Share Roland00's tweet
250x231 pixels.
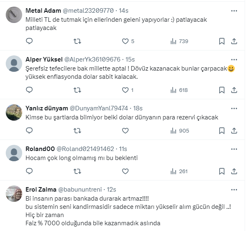tap(234, 171)
